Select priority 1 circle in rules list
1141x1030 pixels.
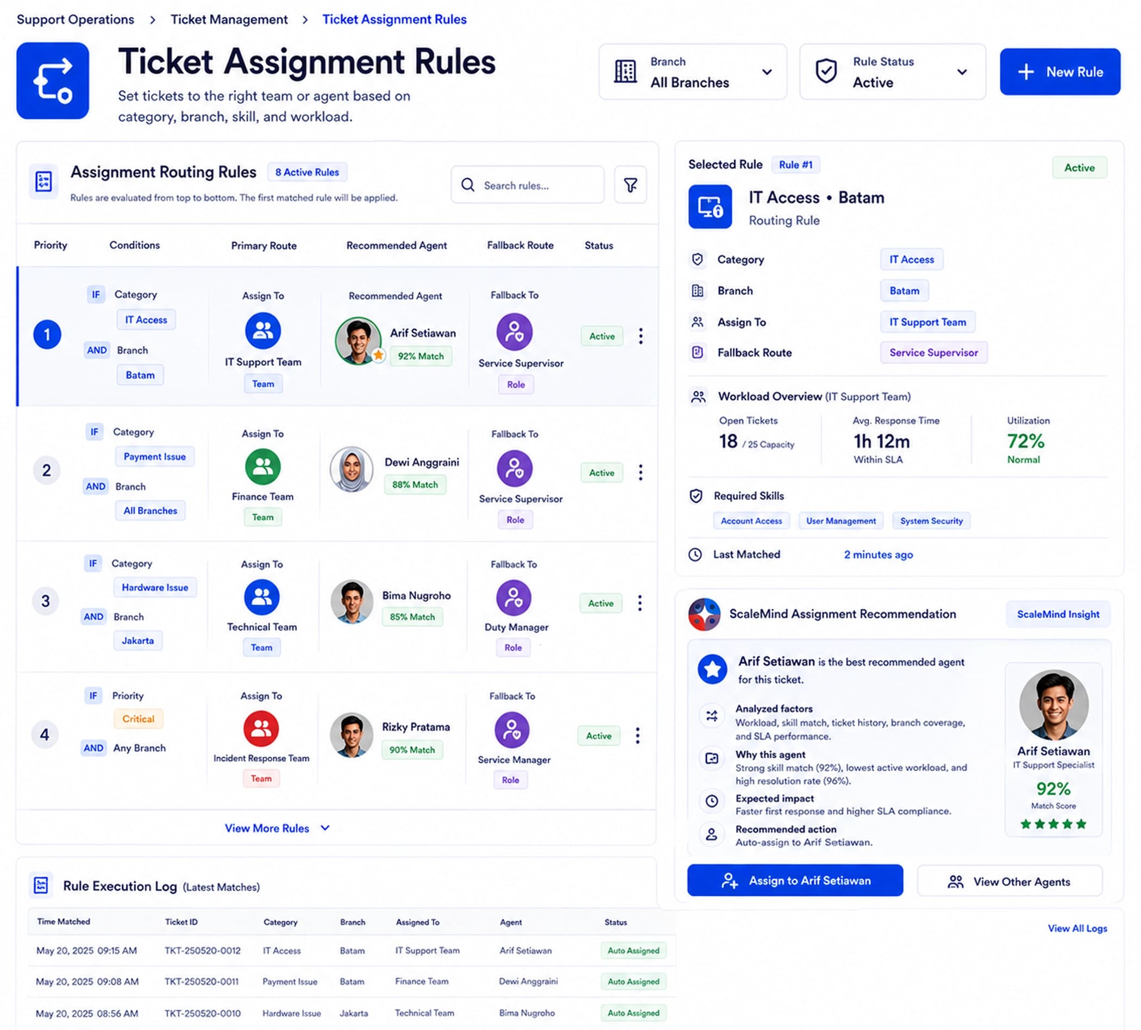(47, 335)
